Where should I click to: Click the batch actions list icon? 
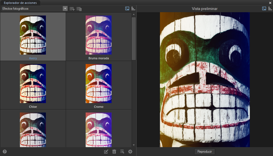[122, 152]
